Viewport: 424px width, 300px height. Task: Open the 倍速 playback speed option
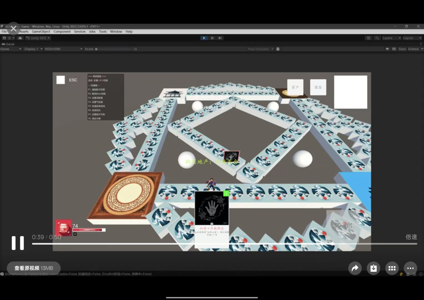pos(411,237)
